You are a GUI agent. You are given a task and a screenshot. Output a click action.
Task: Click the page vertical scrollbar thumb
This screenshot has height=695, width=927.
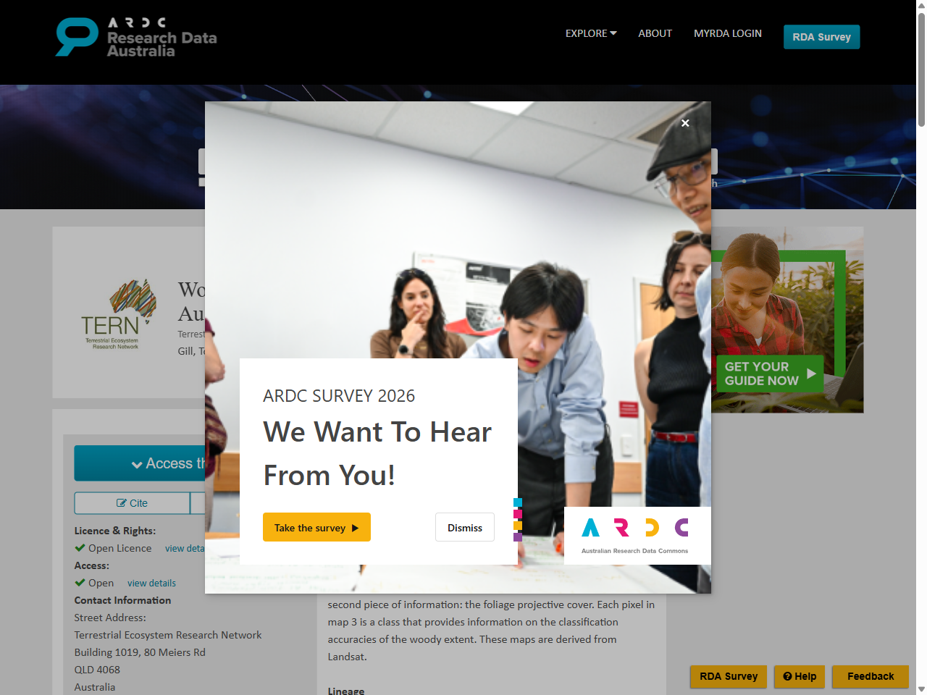[x=921, y=69]
